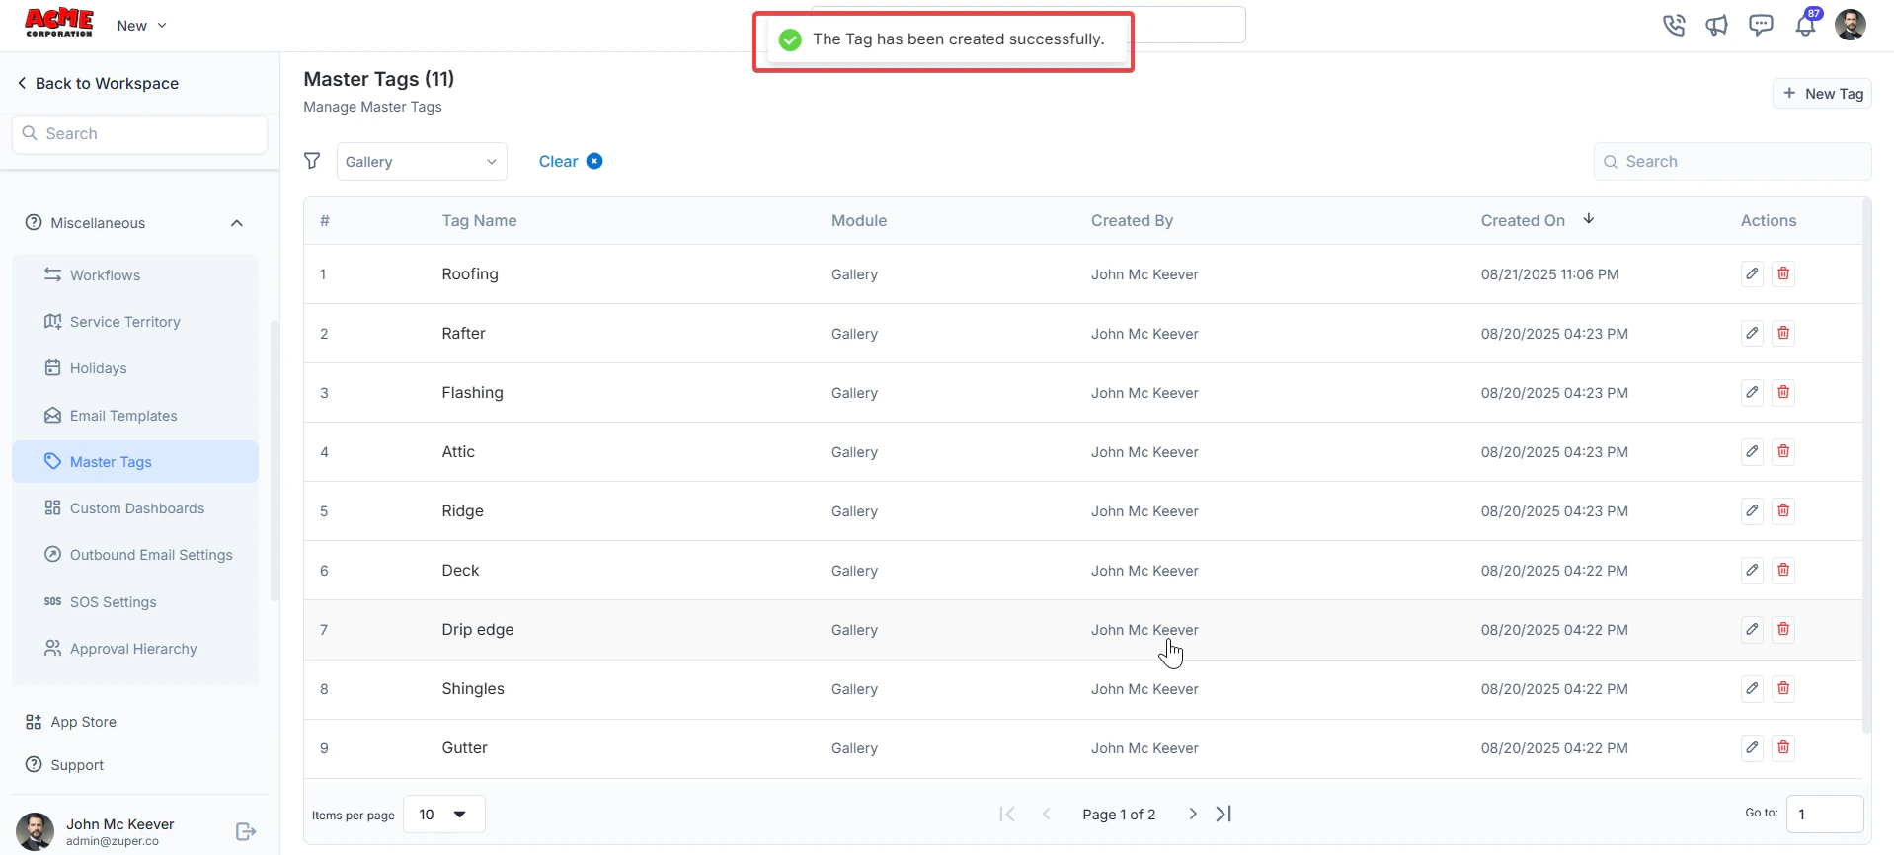Delete the Roofing tag
This screenshot has width=1894, height=855.
pos(1783,273)
